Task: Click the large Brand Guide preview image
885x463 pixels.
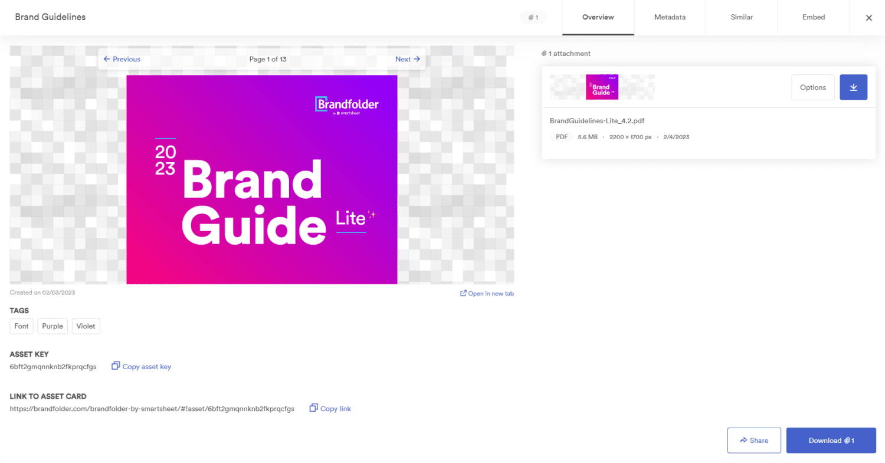Action: coord(261,179)
